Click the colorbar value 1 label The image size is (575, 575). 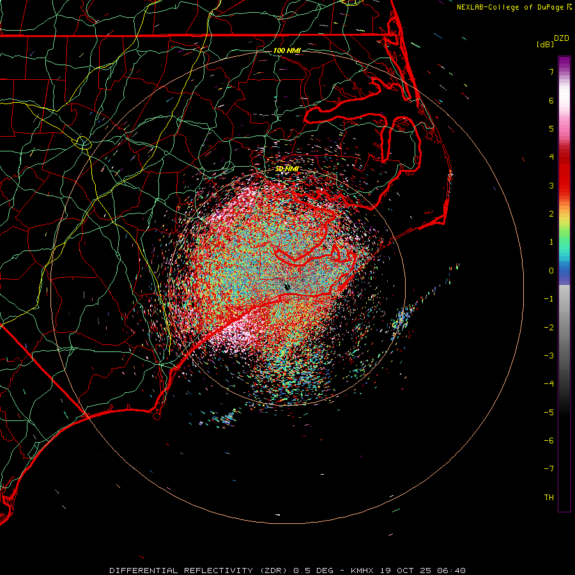tap(551, 242)
